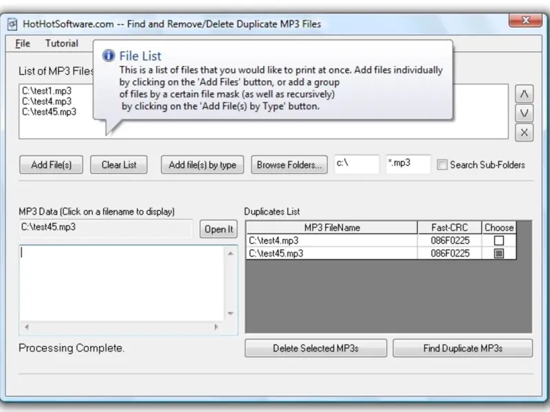Click the application icon in the title bar

12,24
